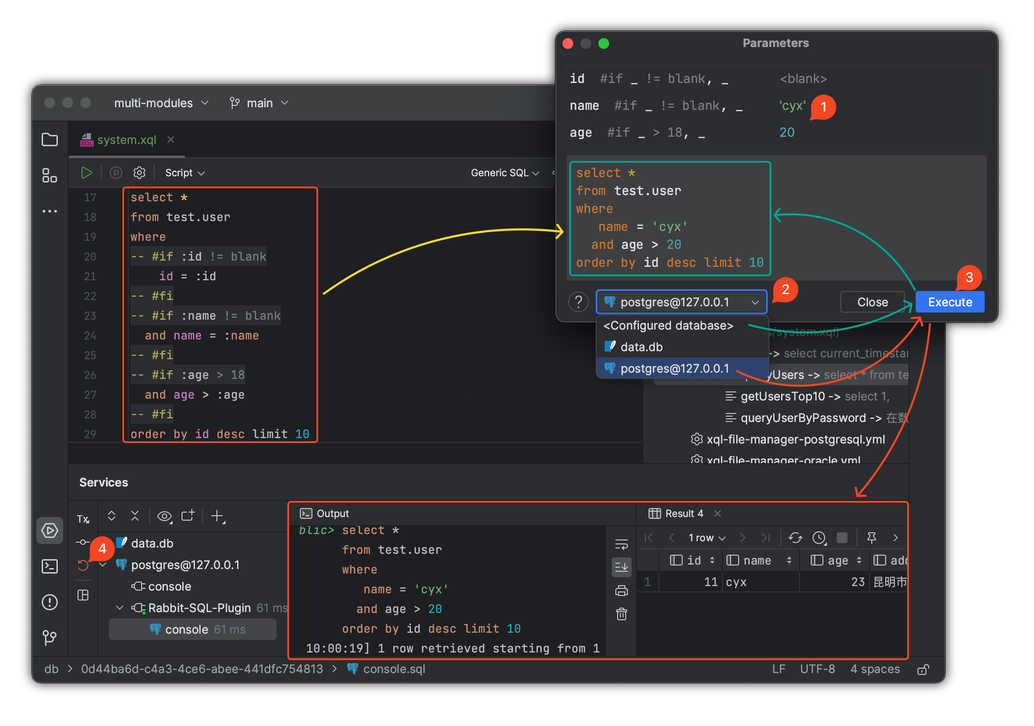Select postgres@127.0.0.1 in the dropdown list
This screenshot has height=726, width=1034.
coord(682,369)
